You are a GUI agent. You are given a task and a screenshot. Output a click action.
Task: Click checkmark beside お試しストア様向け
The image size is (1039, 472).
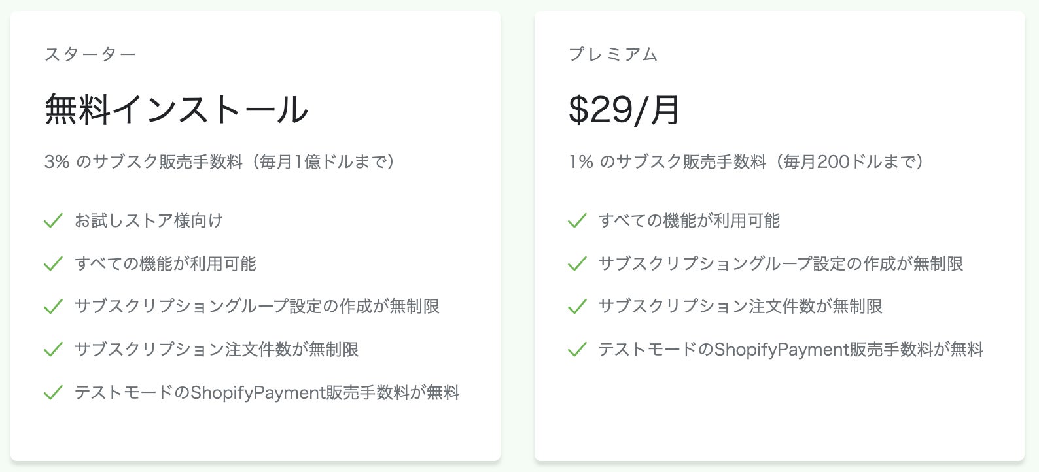click(53, 221)
